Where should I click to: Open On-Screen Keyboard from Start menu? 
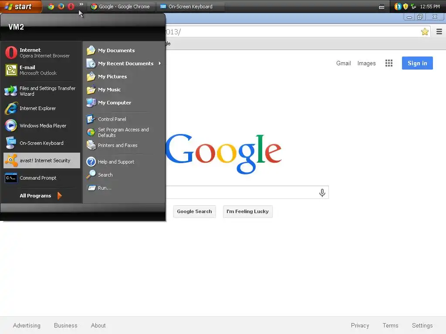pyautogui.click(x=41, y=143)
